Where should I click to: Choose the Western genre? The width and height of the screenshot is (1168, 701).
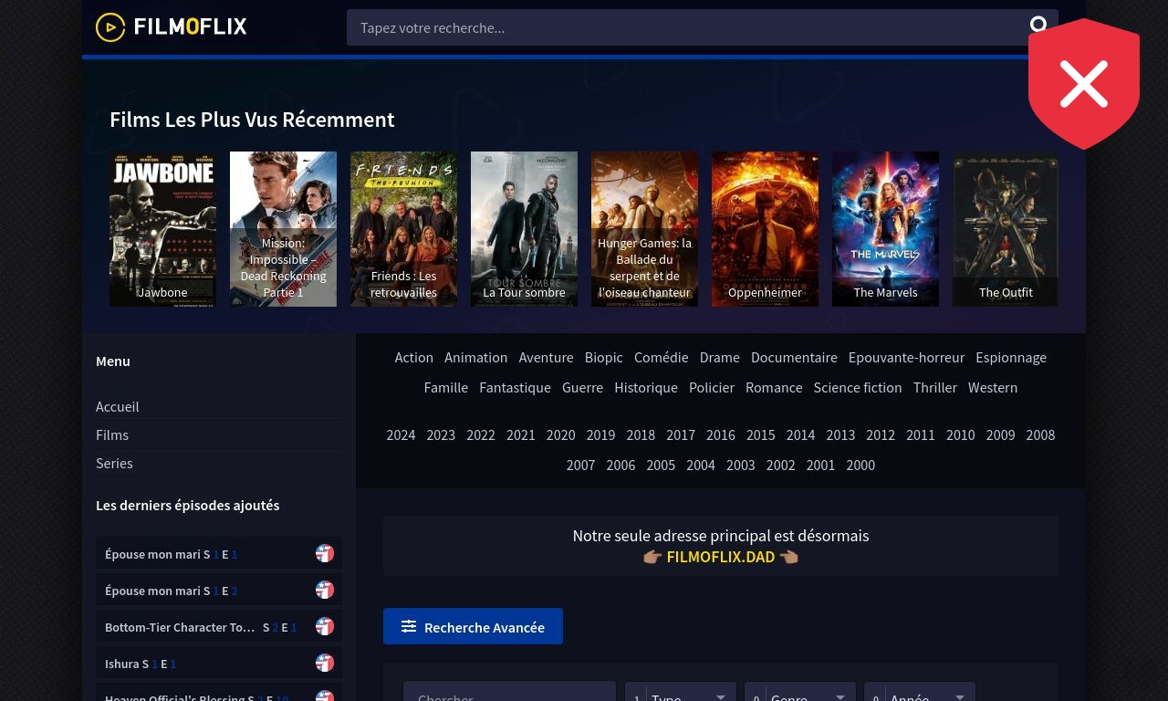993,387
